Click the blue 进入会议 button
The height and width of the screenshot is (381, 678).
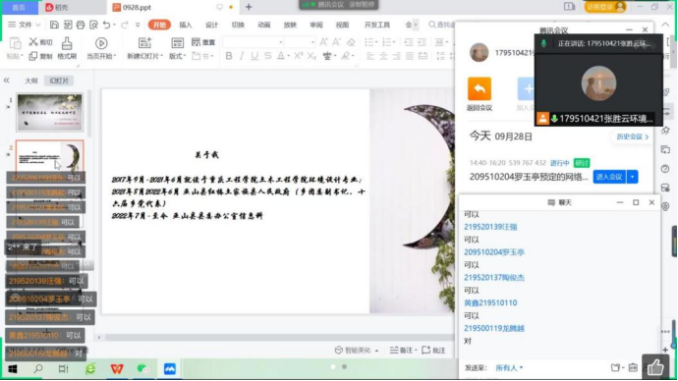coord(609,177)
